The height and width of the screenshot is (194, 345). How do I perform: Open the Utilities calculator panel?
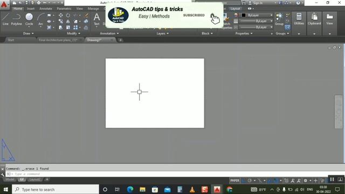(x=299, y=19)
